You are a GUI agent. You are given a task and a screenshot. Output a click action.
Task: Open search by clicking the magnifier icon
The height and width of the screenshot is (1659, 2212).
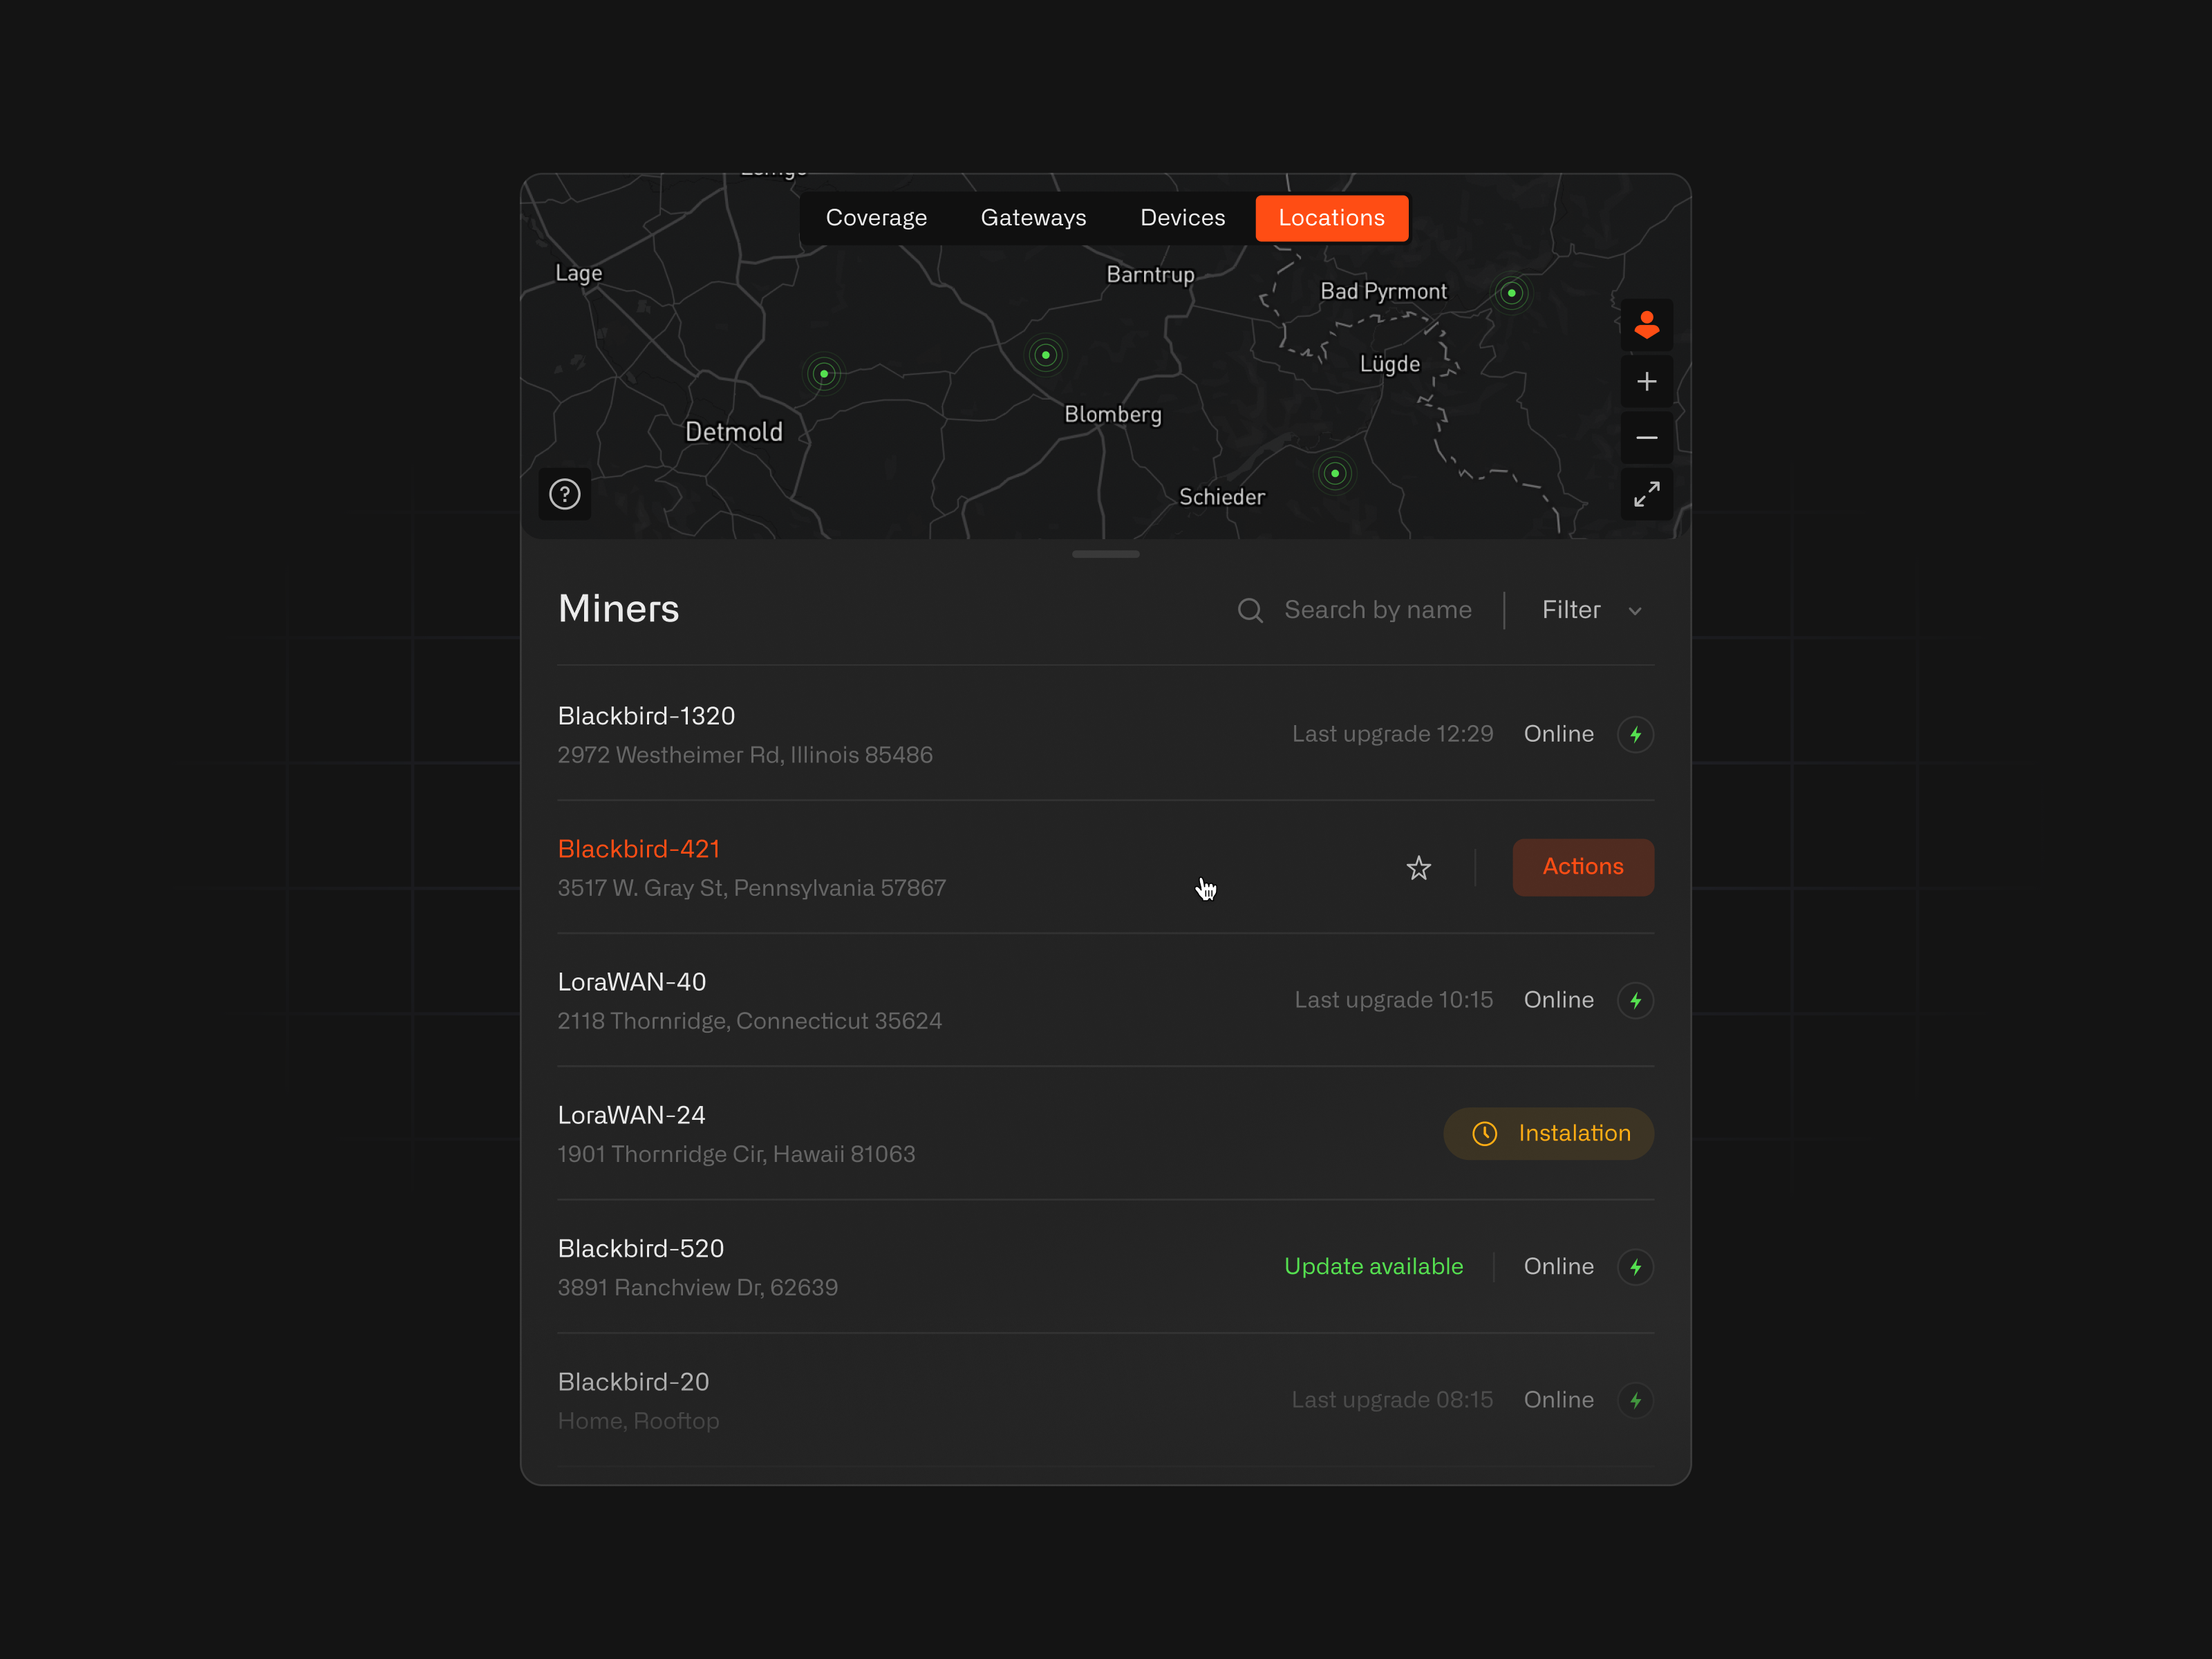coord(1250,610)
